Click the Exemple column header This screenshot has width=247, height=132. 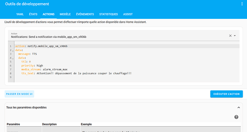click(86, 124)
